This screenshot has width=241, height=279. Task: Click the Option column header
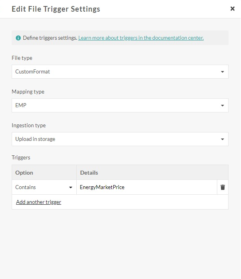point(24,173)
